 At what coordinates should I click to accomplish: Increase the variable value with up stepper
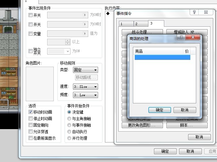pyautogui.click(x=68, y=41)
